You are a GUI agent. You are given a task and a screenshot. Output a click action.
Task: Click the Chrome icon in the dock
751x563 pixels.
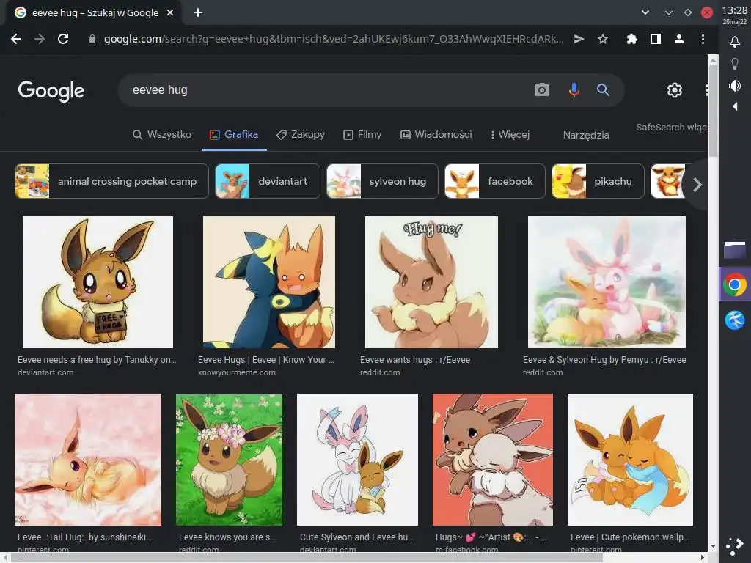click(x=735, y=285)
